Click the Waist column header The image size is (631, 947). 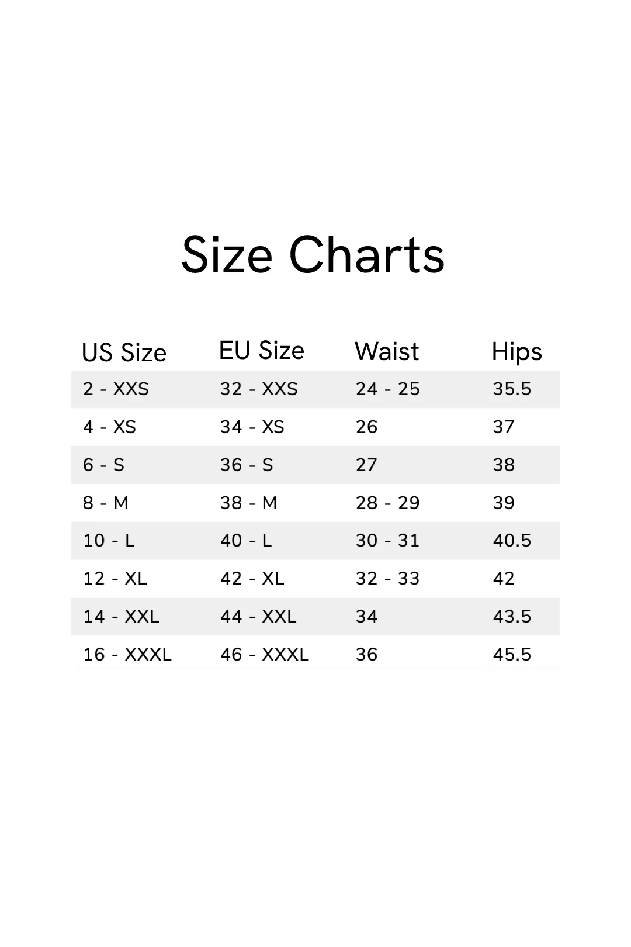click(387, 351)
